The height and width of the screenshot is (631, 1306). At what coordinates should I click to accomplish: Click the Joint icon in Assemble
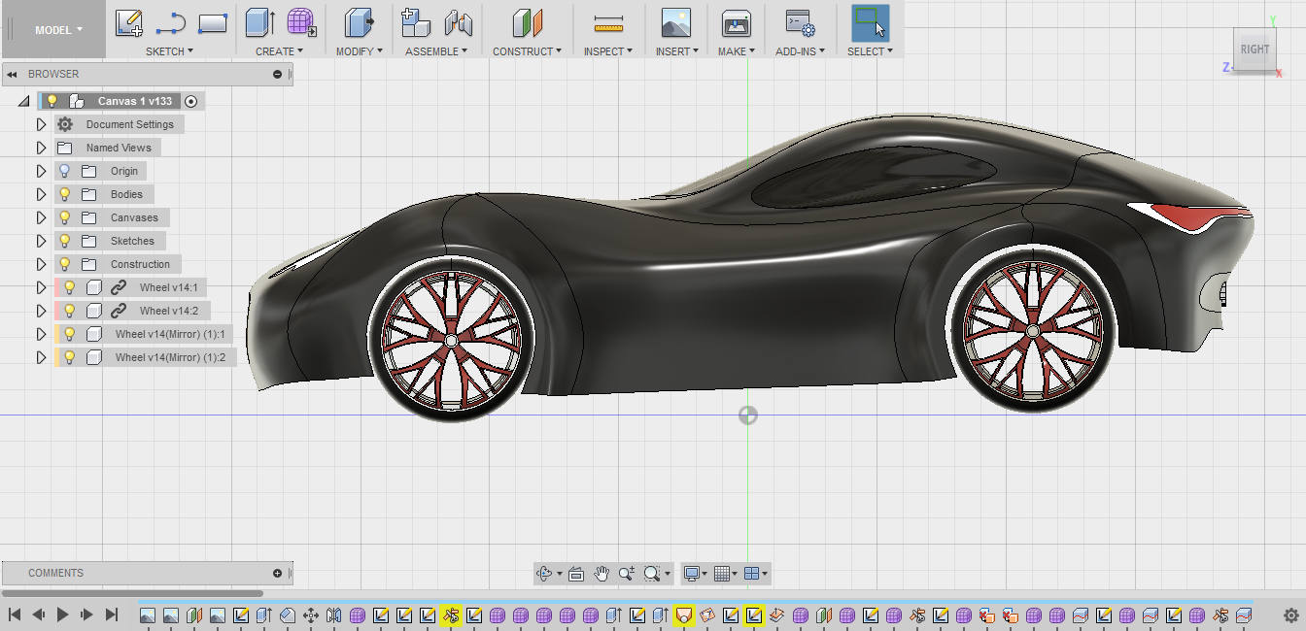click(458, 22)
